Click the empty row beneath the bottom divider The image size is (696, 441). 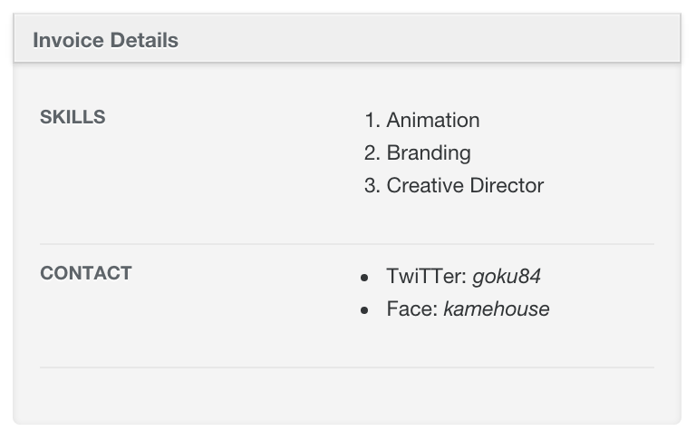[347, 395]
